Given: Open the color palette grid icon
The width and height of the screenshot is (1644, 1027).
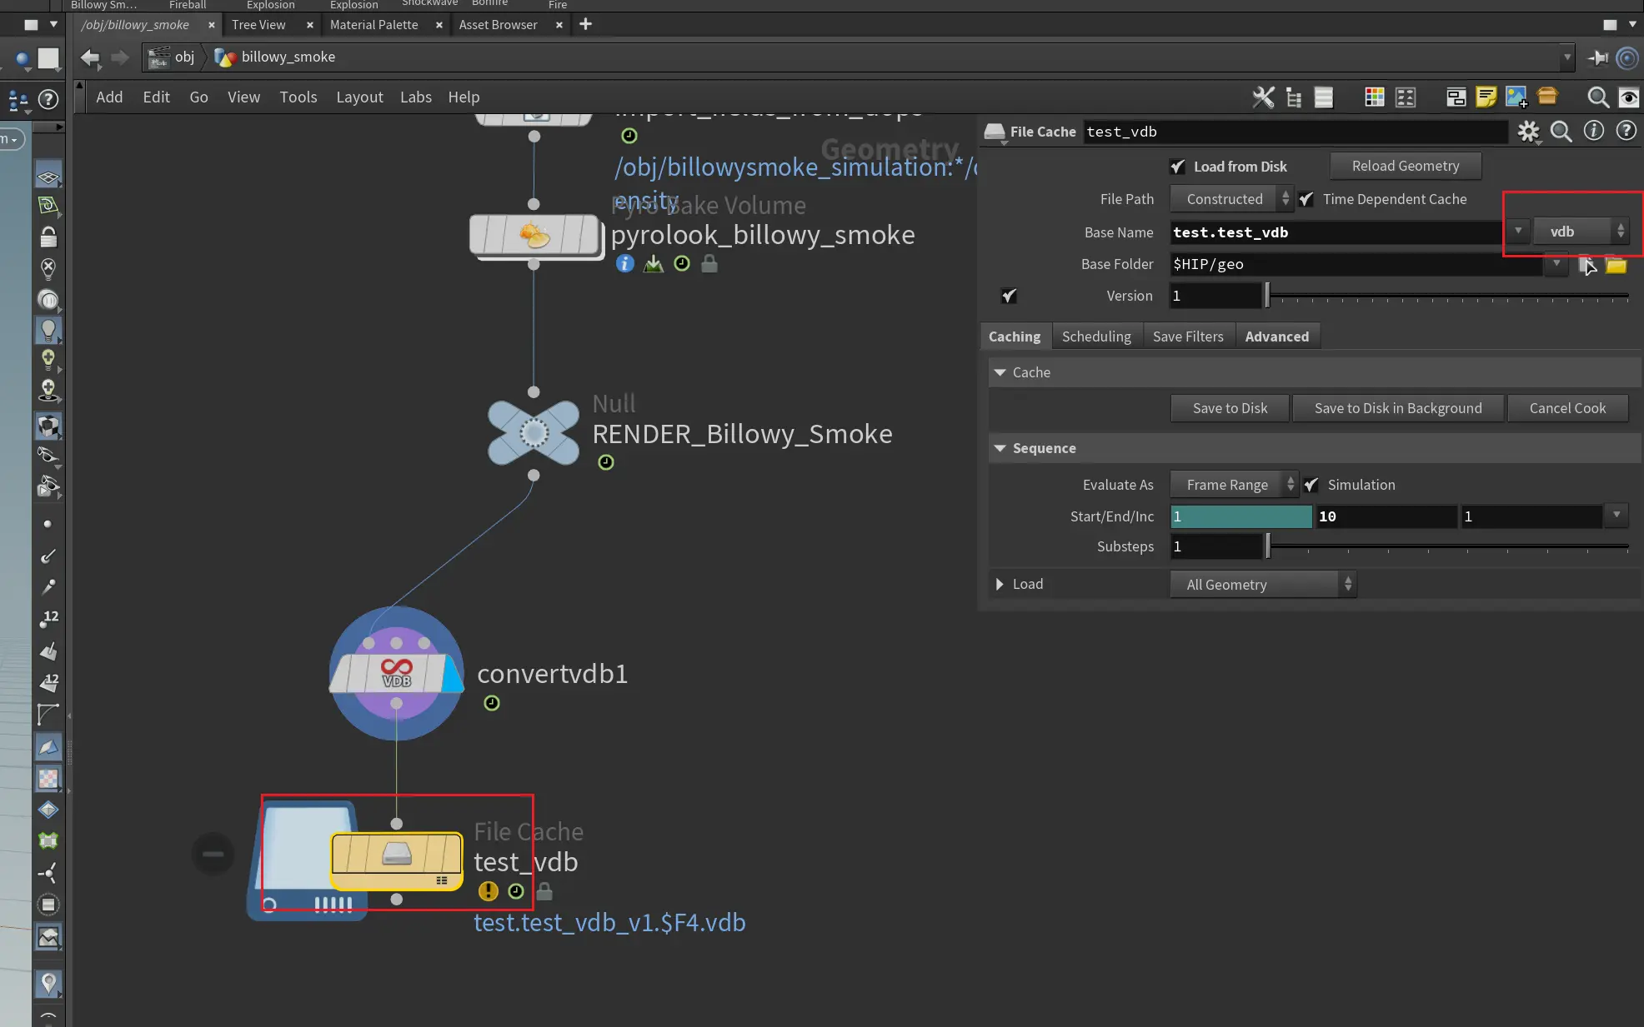Looking at the screenshot, I should pyautogui.click(x=1374, y=97).
